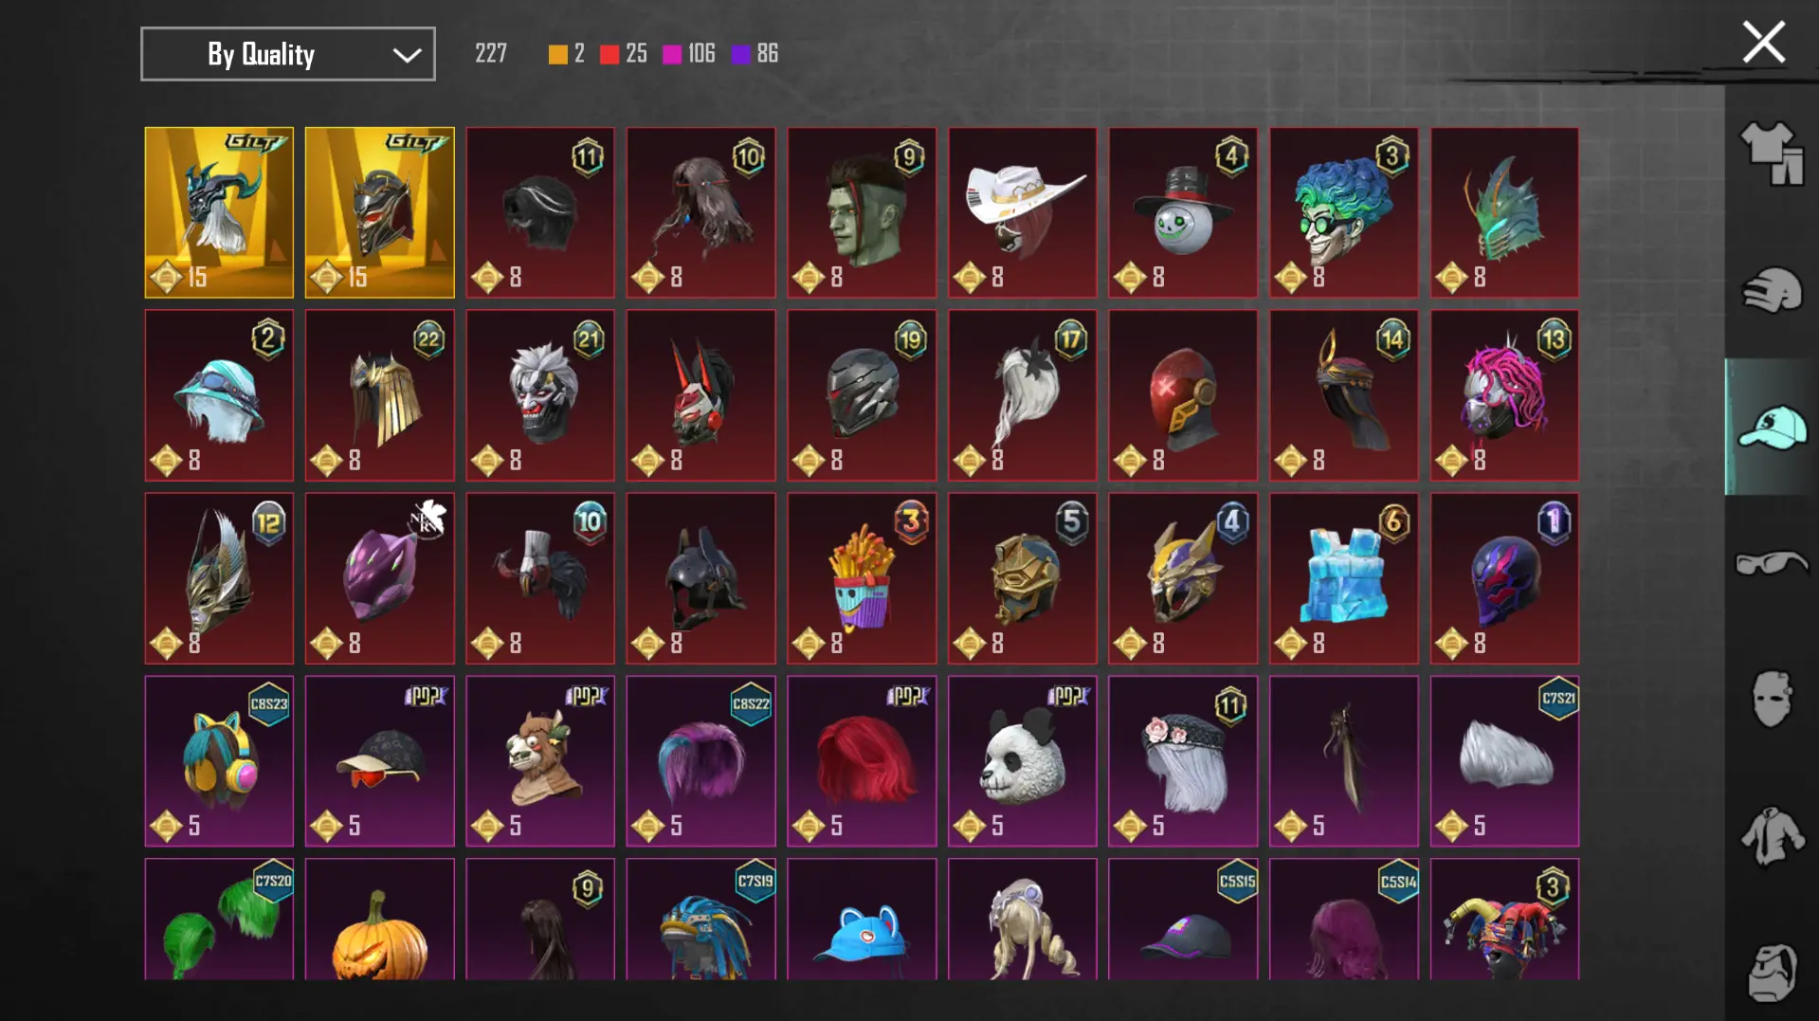Open the backpack category icon at bottom

(x=1771, y=973)
